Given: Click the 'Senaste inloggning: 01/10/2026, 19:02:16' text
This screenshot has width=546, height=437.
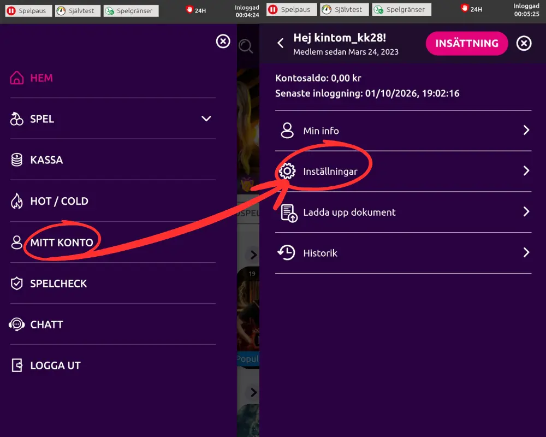Looking at the screenshot, I should (x=367, y=93).
